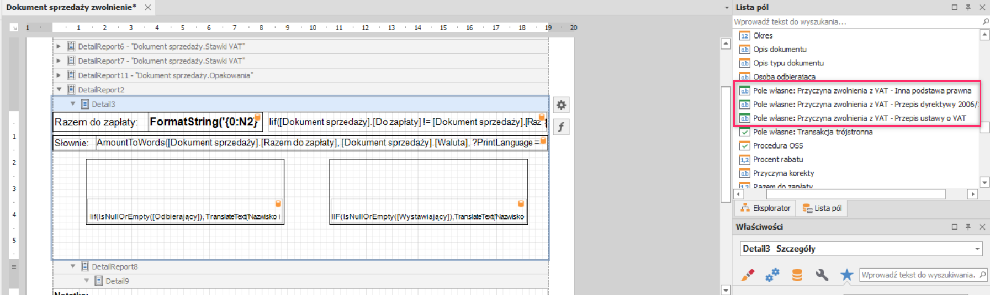Show Favorites star tab in Właściwości

pyautogui.click(x=846, y=275)
